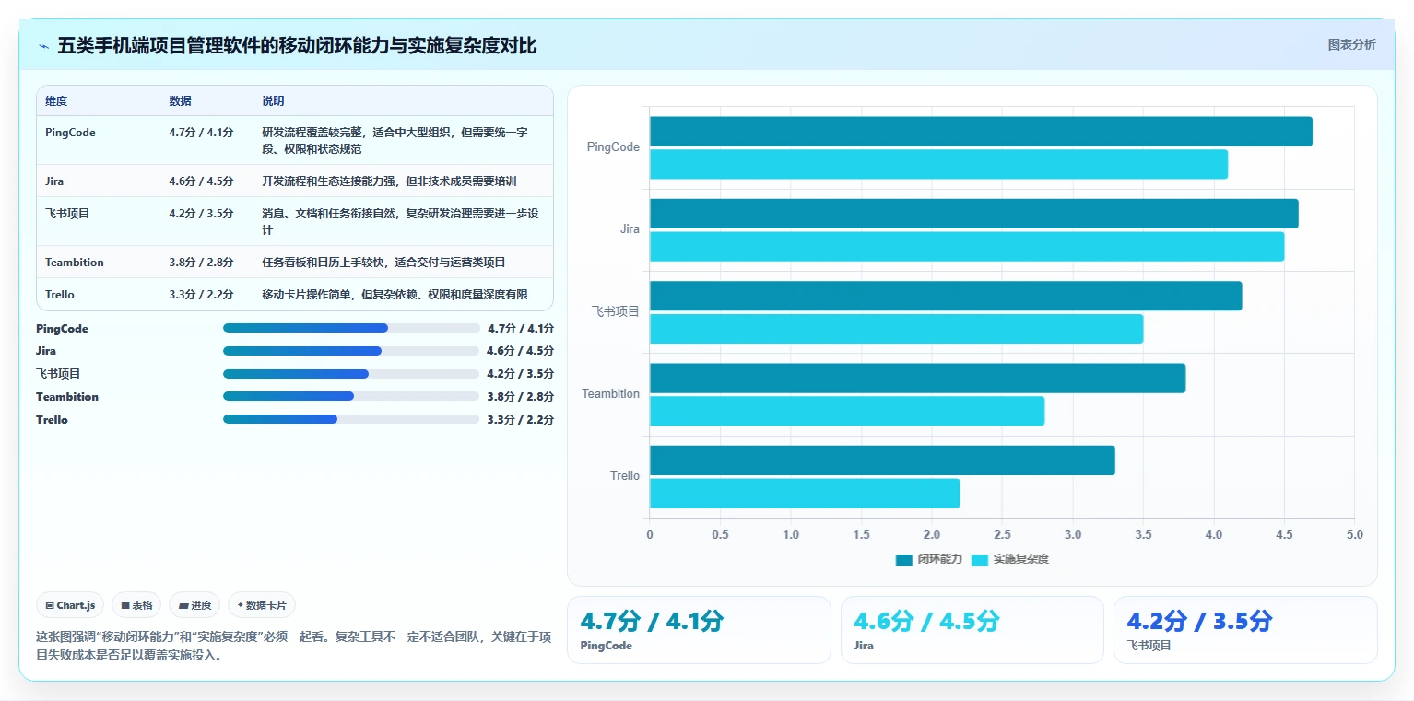The image size is (1414, 701).
Task: Click the 飞书项目 闭环能力 chart bar
Action: [x=946, y=296]
